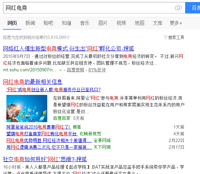Click the 81%好评 rating link

point(97,70)
